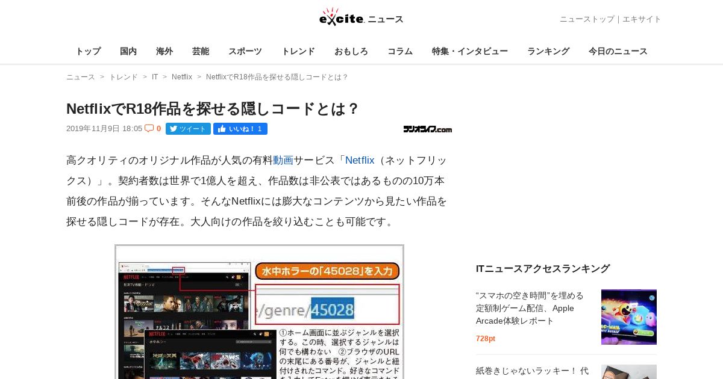Click the publication date 2019年11月9日 18:05
723x379 pixels.
[104, 129]
